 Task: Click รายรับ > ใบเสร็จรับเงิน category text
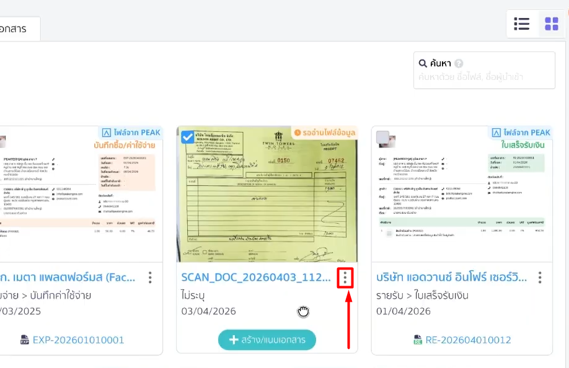422,295
